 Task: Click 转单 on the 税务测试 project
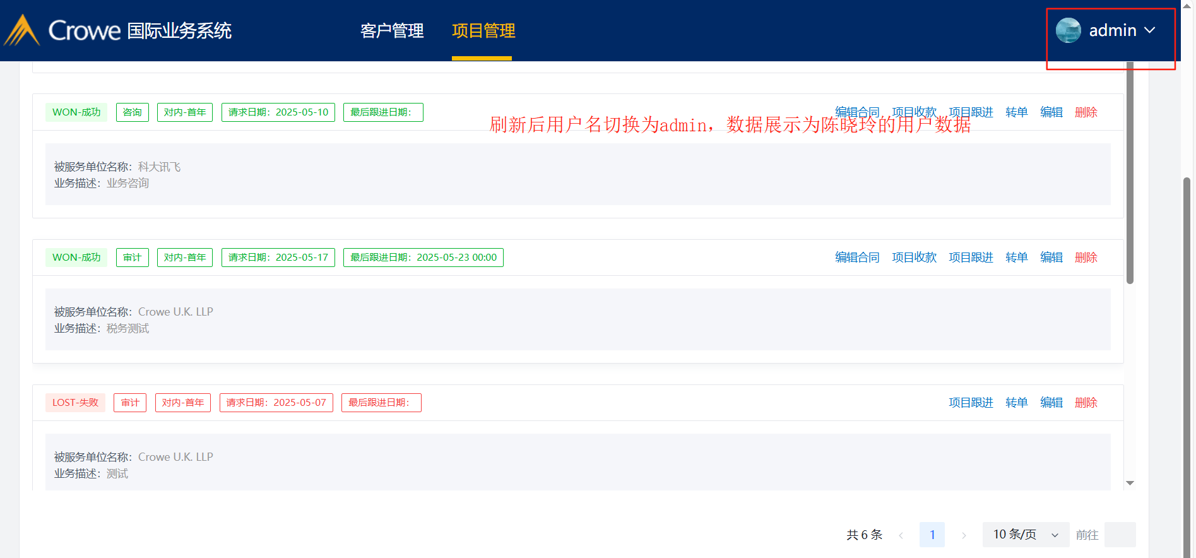tap(1017, 258)
